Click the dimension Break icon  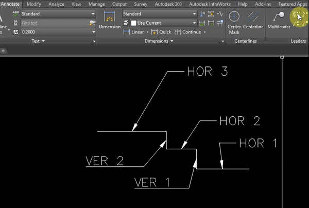click(202, 14)
